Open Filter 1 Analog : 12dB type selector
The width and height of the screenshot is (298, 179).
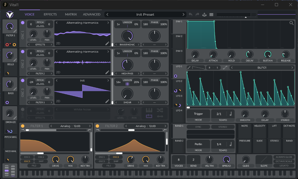pyautogui.click(x=70, y=126)
